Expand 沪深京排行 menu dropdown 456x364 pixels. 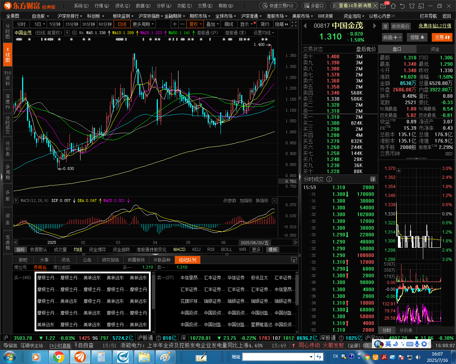click(69, 16)
